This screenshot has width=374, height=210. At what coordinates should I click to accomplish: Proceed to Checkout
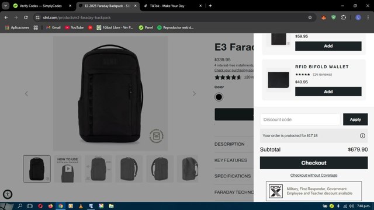point(314,163)
